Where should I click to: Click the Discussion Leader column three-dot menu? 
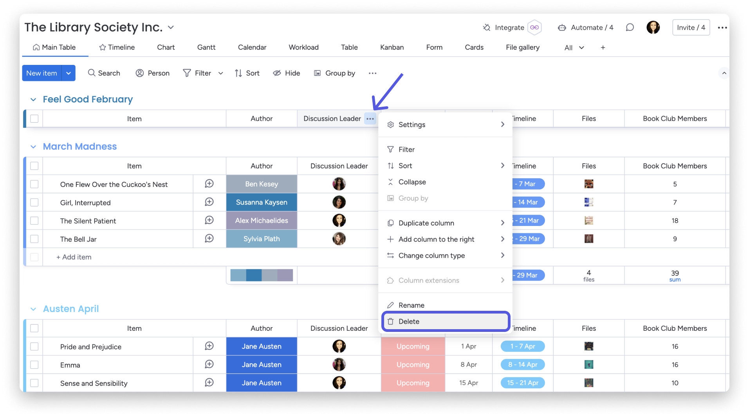pos(370,118)
